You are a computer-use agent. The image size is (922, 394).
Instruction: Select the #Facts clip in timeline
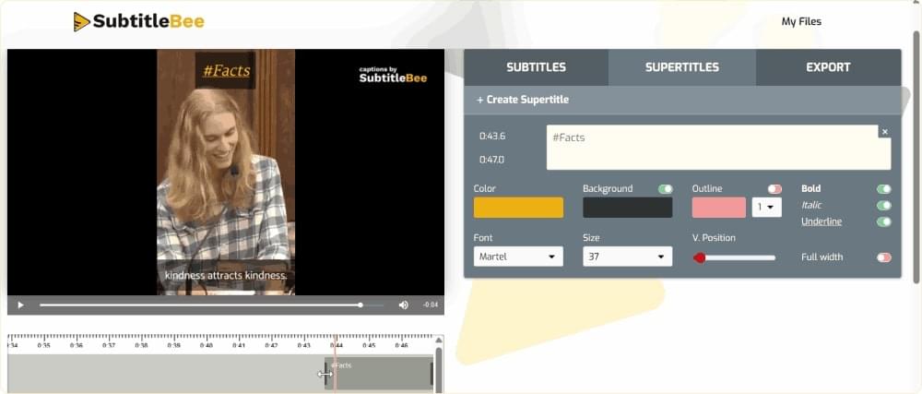pyautogui.click(x=379, y=372)
